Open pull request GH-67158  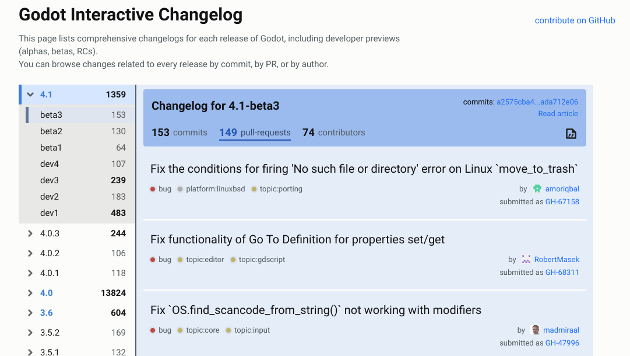pos(562,201)
